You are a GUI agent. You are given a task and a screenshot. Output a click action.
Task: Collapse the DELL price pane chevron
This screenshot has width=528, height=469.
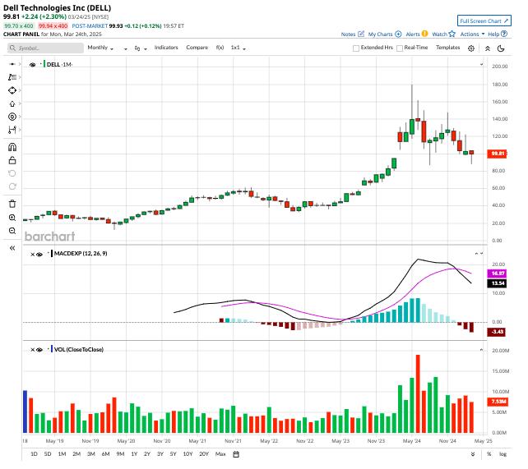[x=481, y=64]
